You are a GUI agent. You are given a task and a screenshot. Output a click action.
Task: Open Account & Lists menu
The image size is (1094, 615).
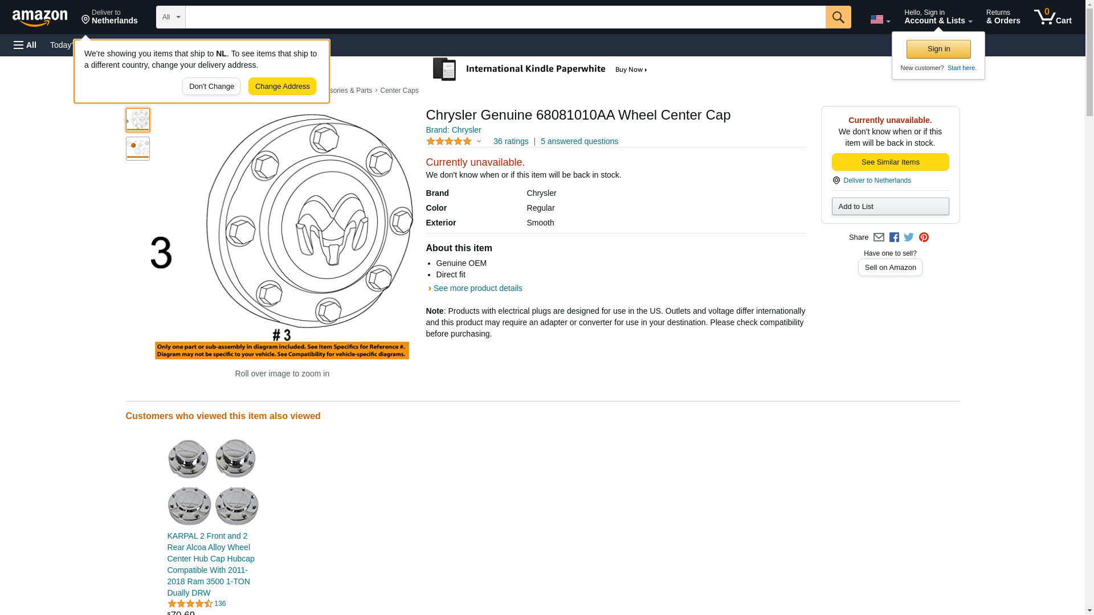[x=938, y=17]
